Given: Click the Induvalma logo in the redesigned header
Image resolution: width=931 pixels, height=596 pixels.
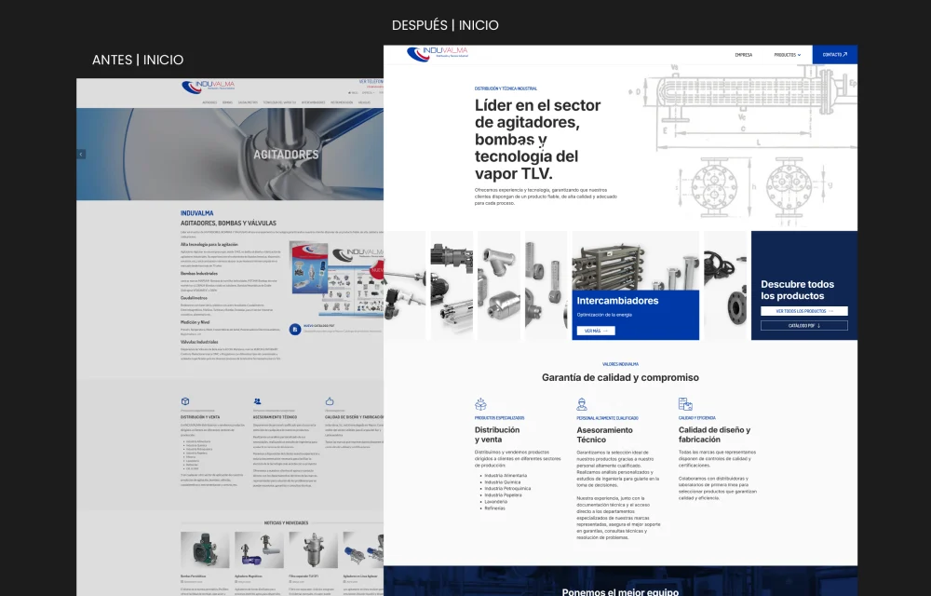Looking at the screenshot, I should click(x=437, y=53).
